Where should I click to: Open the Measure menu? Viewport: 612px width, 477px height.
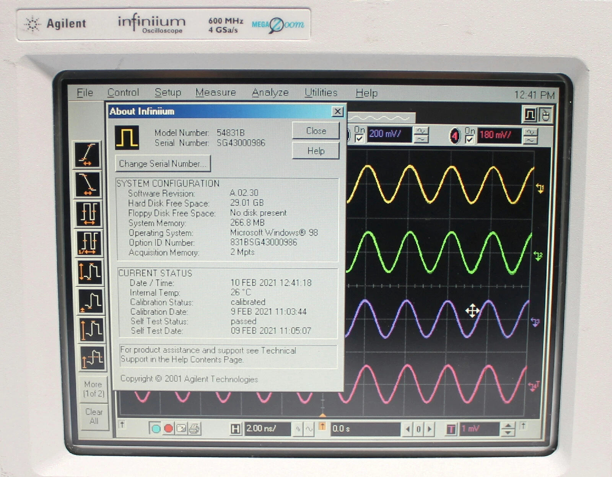tap(215, 93)
